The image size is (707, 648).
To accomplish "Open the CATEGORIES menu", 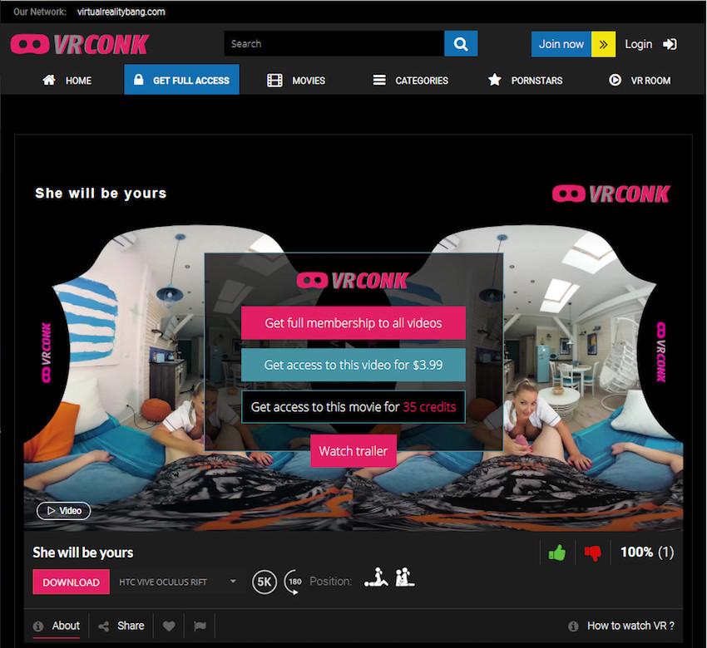I will pyautogui.click(x=410, y=80).
